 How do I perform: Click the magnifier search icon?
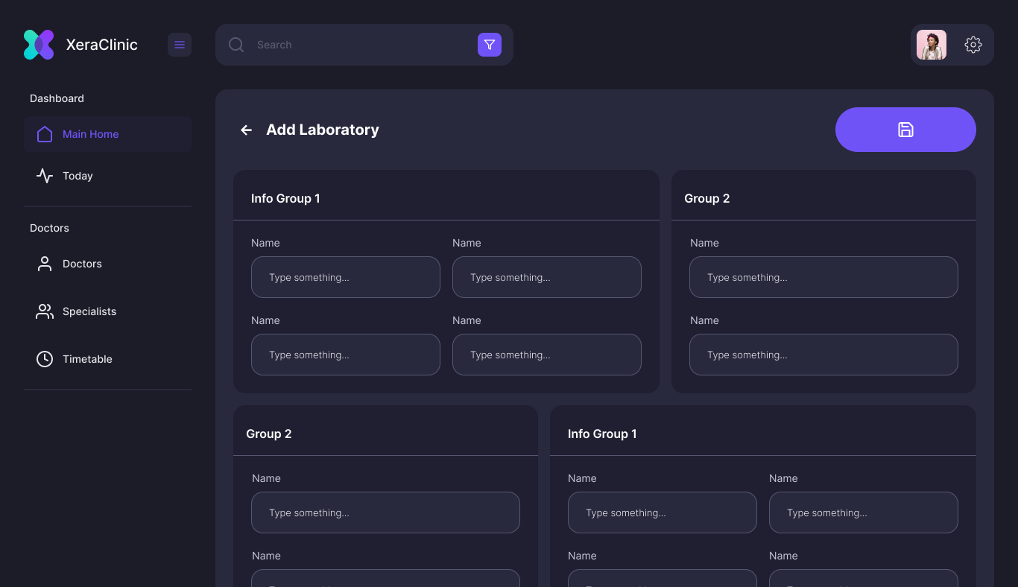point(236,45)
